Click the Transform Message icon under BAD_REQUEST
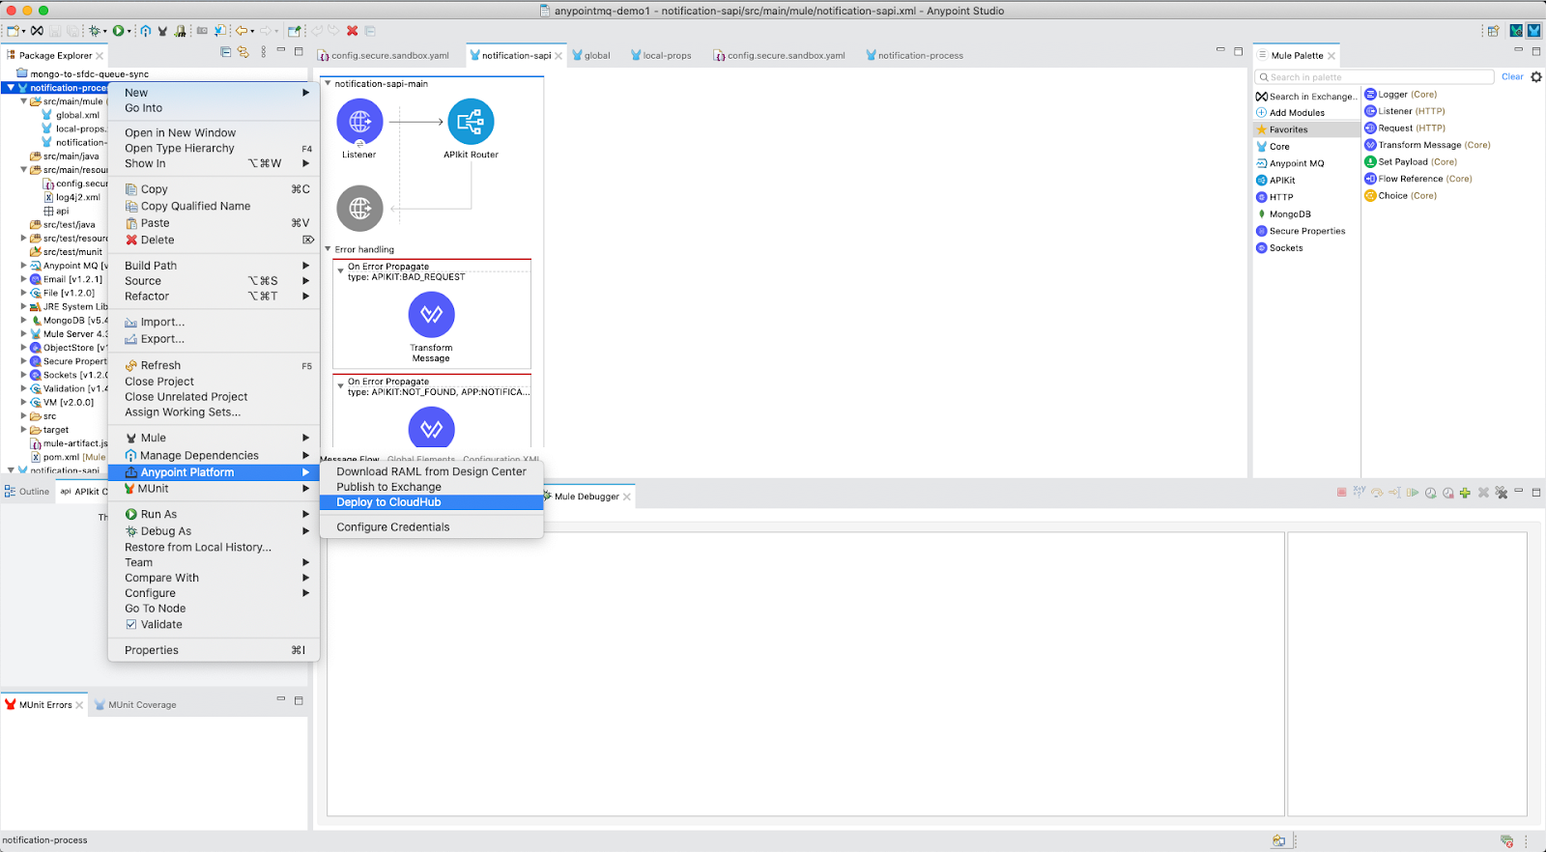1546x852 pixels. 431,315
